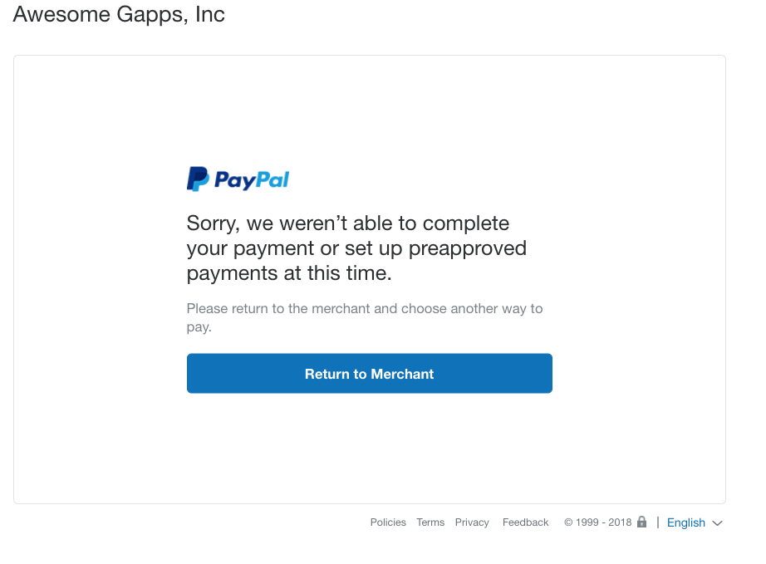Click the gray instruction text about the merchant

364,317
